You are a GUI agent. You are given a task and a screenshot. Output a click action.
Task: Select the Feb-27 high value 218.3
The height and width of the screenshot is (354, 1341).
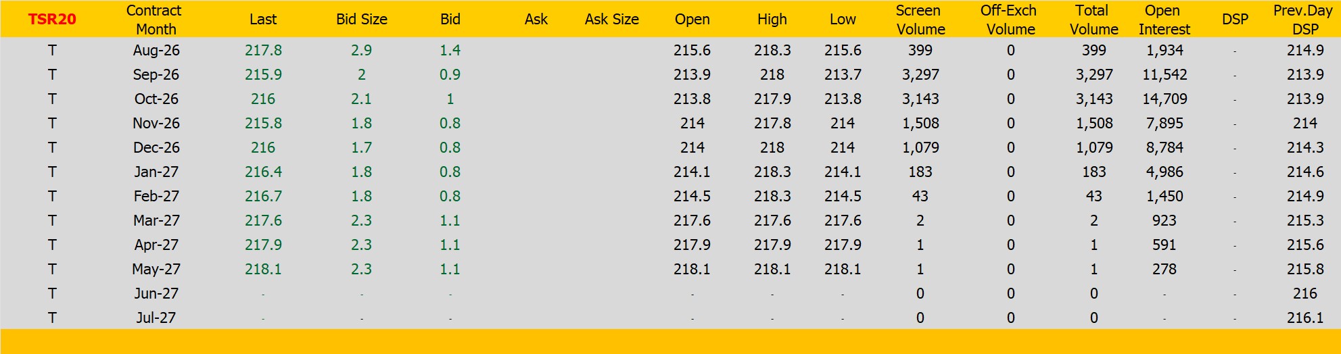(772, 197)
